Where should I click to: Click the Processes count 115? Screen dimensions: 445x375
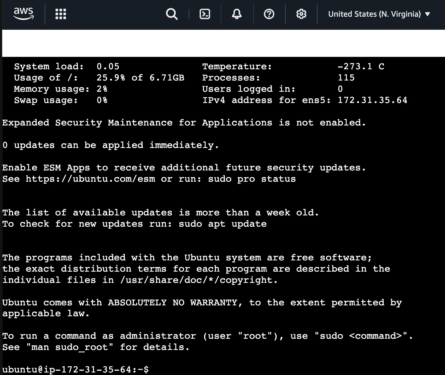pyautogui.click(x=346, y=78)
